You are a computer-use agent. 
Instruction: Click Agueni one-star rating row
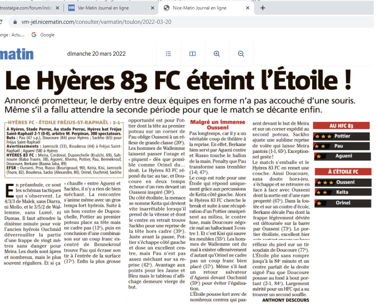point(342,156)
